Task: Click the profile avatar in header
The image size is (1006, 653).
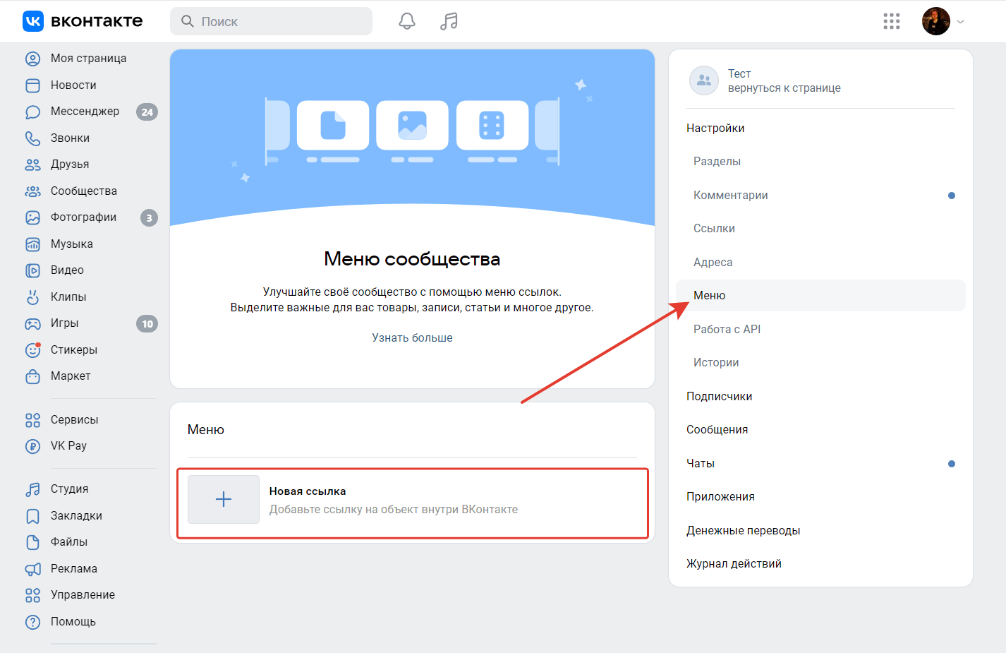Action: [936, 21]
